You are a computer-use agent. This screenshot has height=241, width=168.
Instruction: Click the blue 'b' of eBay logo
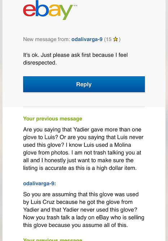[x=42, y=8]
